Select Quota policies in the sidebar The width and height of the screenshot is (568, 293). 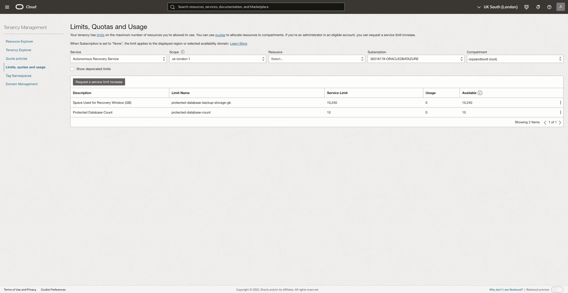click(x=16, y=59)
